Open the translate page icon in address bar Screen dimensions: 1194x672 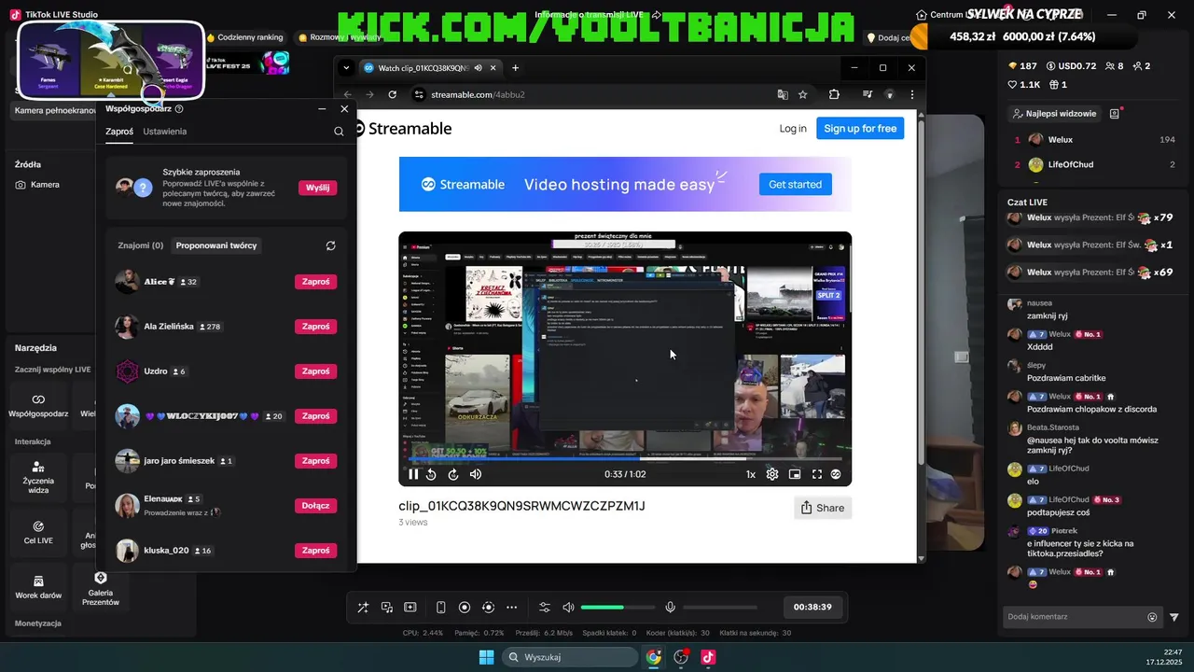783,94
